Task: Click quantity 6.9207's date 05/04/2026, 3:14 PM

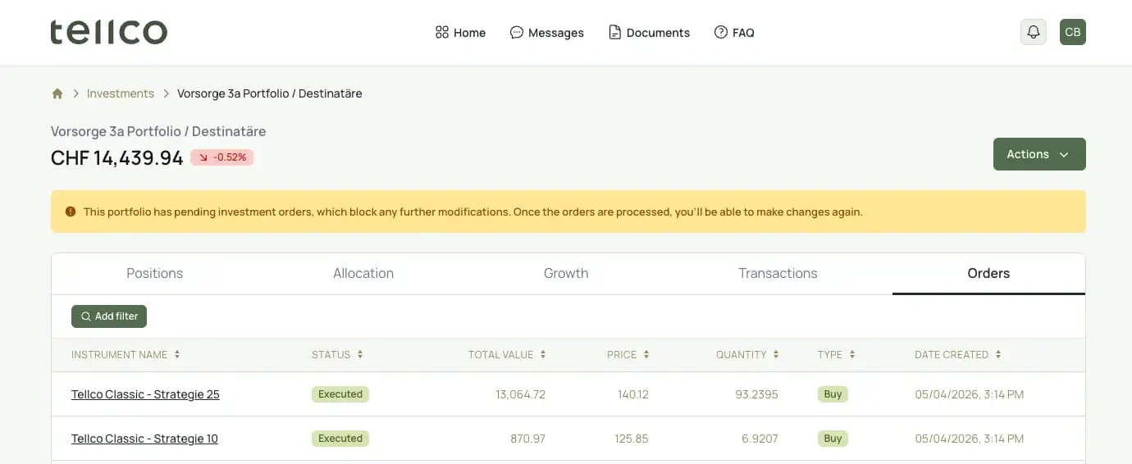Action: pos(970,439)
